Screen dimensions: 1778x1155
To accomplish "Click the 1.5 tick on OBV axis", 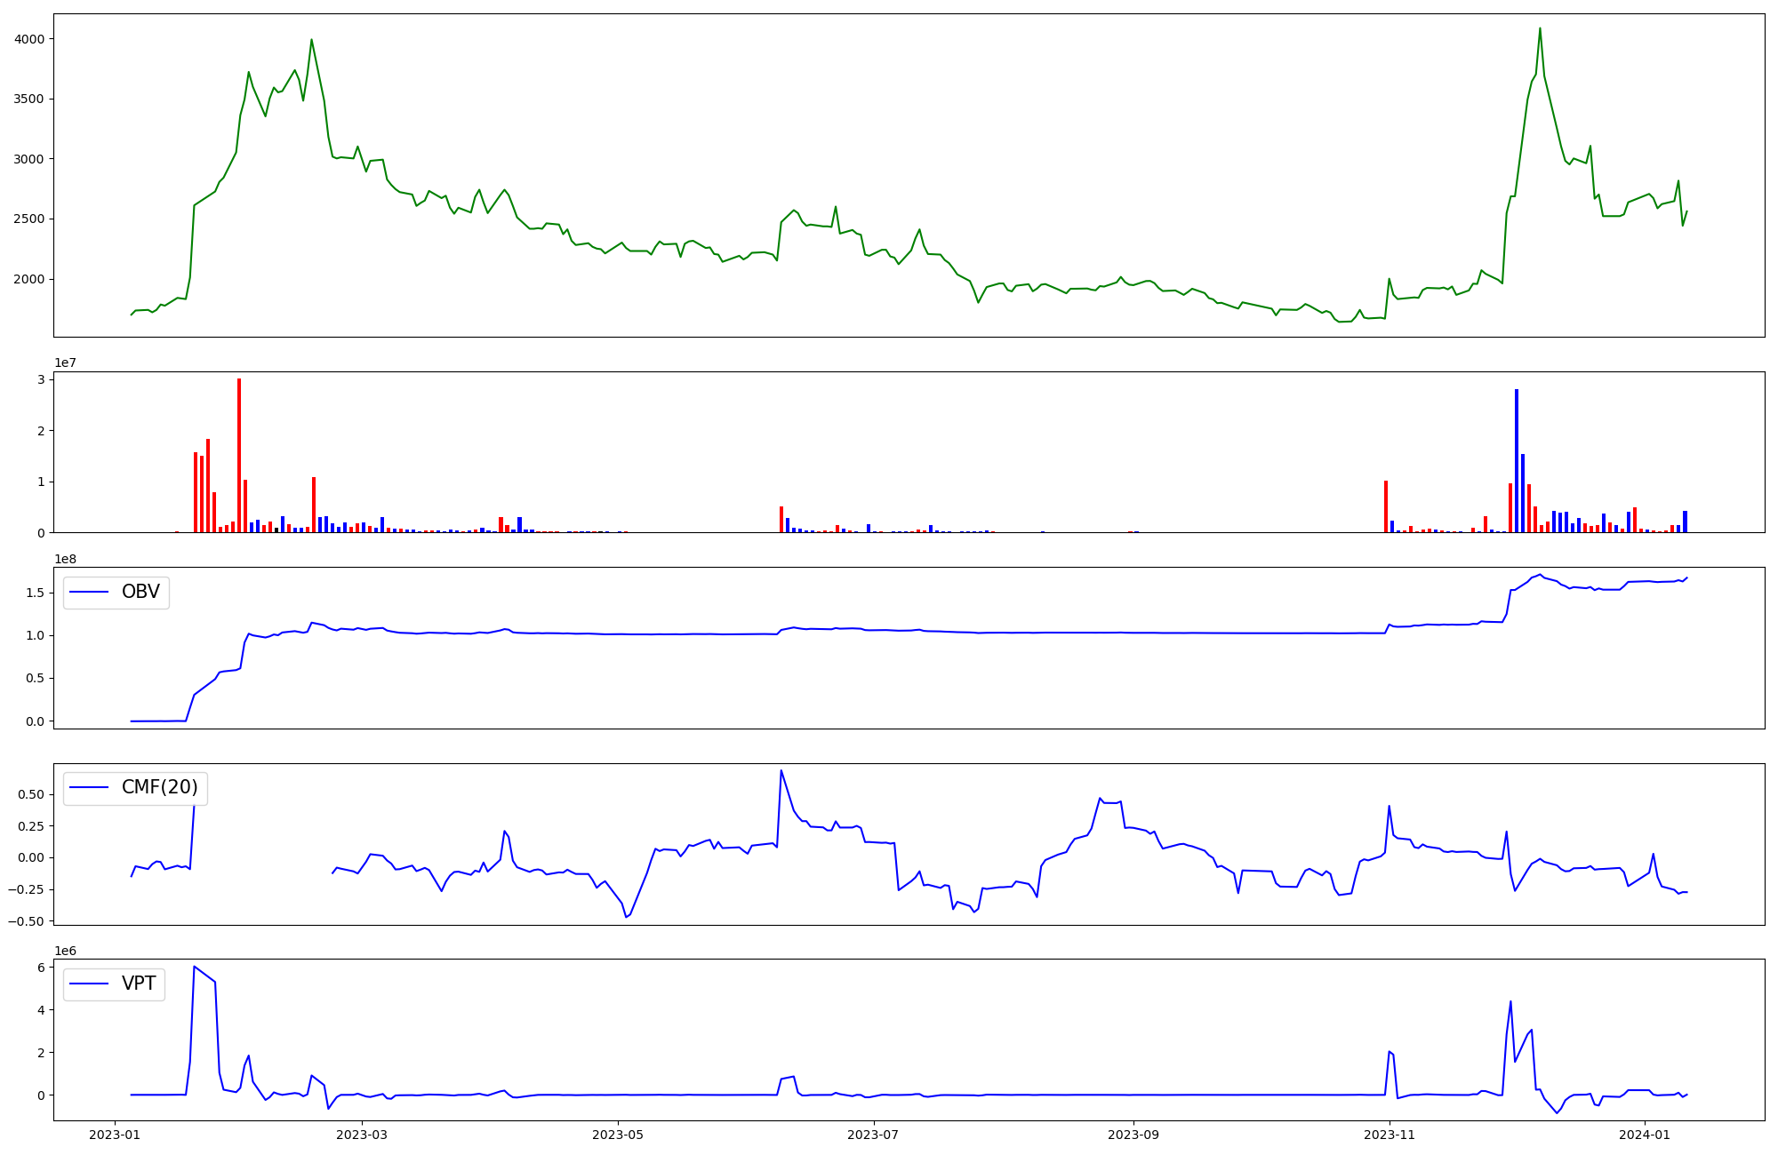I will click(x=35, y=593).
